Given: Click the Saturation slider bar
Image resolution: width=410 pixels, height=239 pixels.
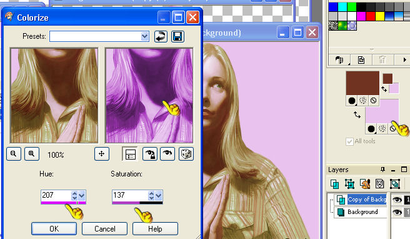Looking at the screenshot, I should (137, 203).
